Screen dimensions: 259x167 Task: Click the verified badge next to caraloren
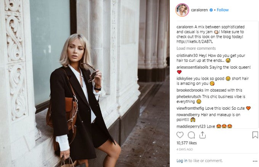coord(211,10)
